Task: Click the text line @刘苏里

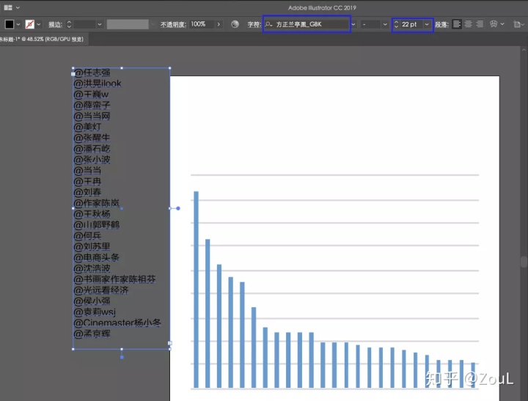Action: 92,246
